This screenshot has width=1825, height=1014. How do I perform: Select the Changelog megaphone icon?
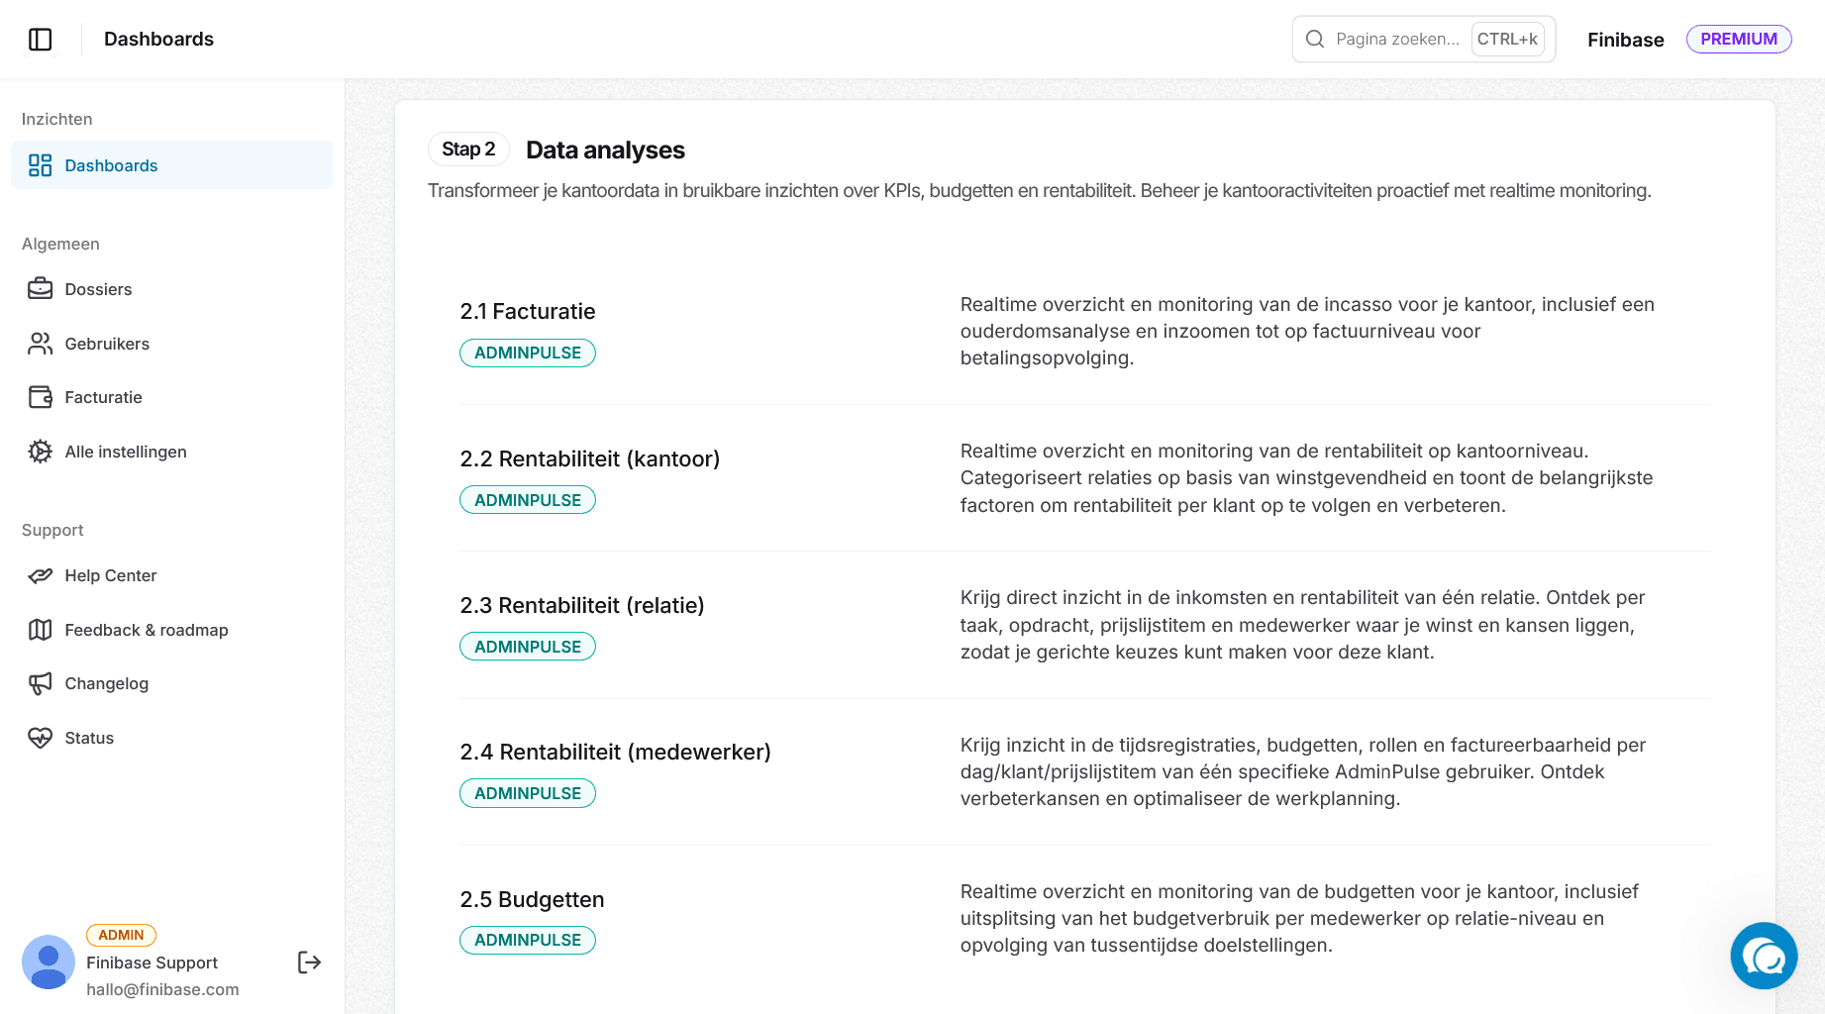click(40, 683)
